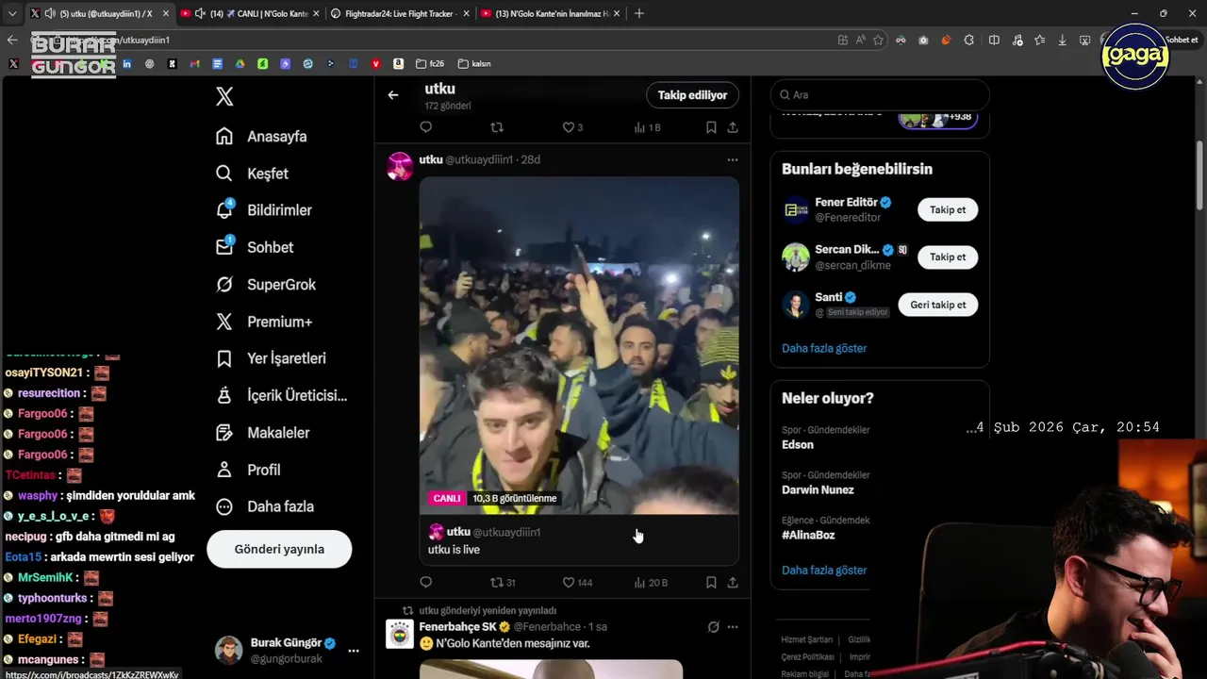
Task: Share the top post with 1 B views
Action: [733, 127]
